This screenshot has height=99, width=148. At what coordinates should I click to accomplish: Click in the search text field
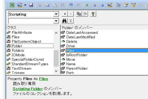[x=31, y=21]
